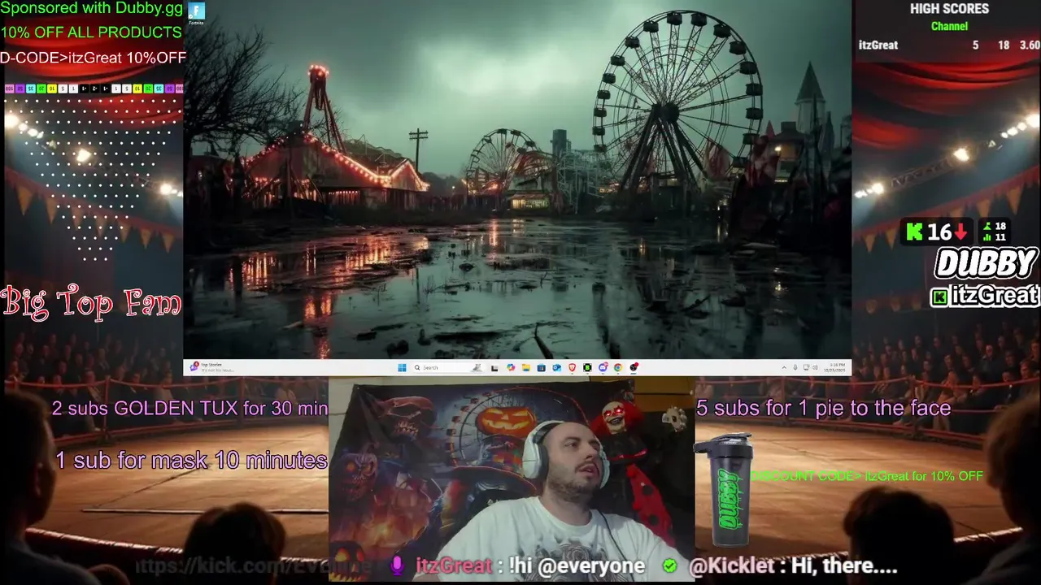Open File Explorer from the taskbar
The height and width of the screenshot is (585, 1041).
click(526, 367)
